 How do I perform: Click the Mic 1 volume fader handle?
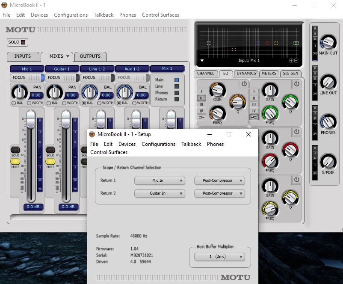[31, 118]
